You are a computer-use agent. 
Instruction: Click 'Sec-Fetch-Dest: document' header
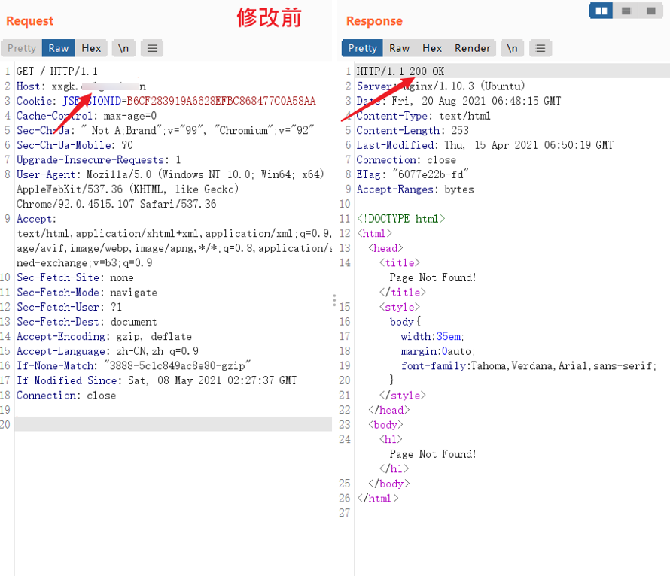tap(87, 322)
